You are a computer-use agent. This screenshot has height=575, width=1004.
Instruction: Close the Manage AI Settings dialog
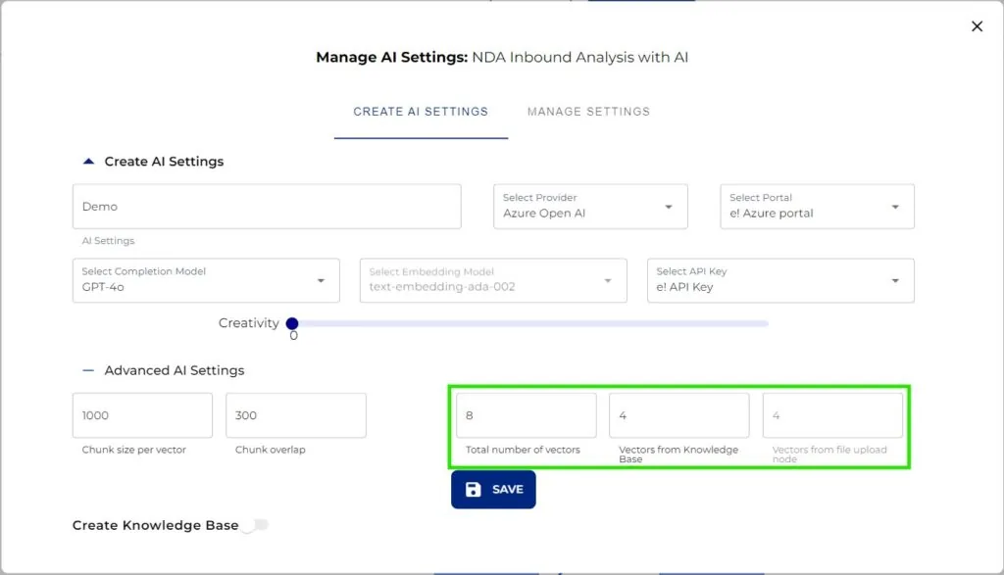pyautogui.click(x=977, y=26)
